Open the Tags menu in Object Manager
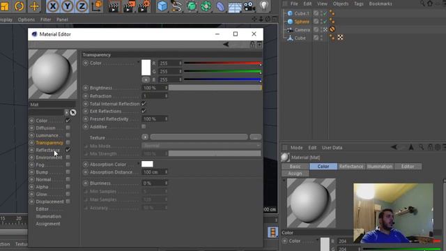This screenshot has height=251, width=446. click(359, 3)
